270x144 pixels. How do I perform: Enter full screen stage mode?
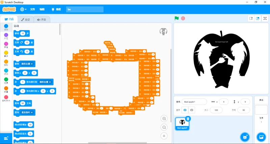tap(265, 19)
